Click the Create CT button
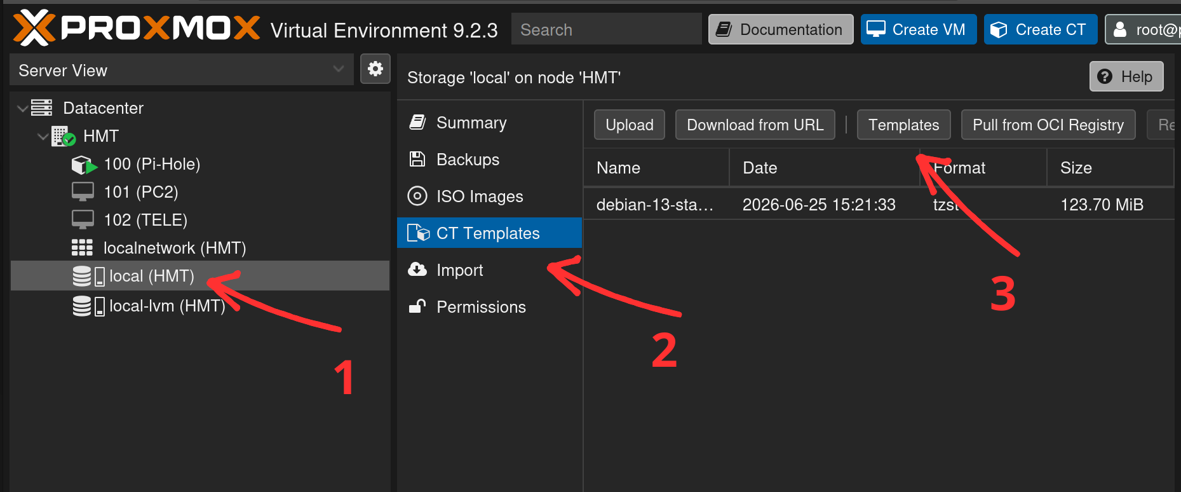1181x492 pixels. [1041, 29]
